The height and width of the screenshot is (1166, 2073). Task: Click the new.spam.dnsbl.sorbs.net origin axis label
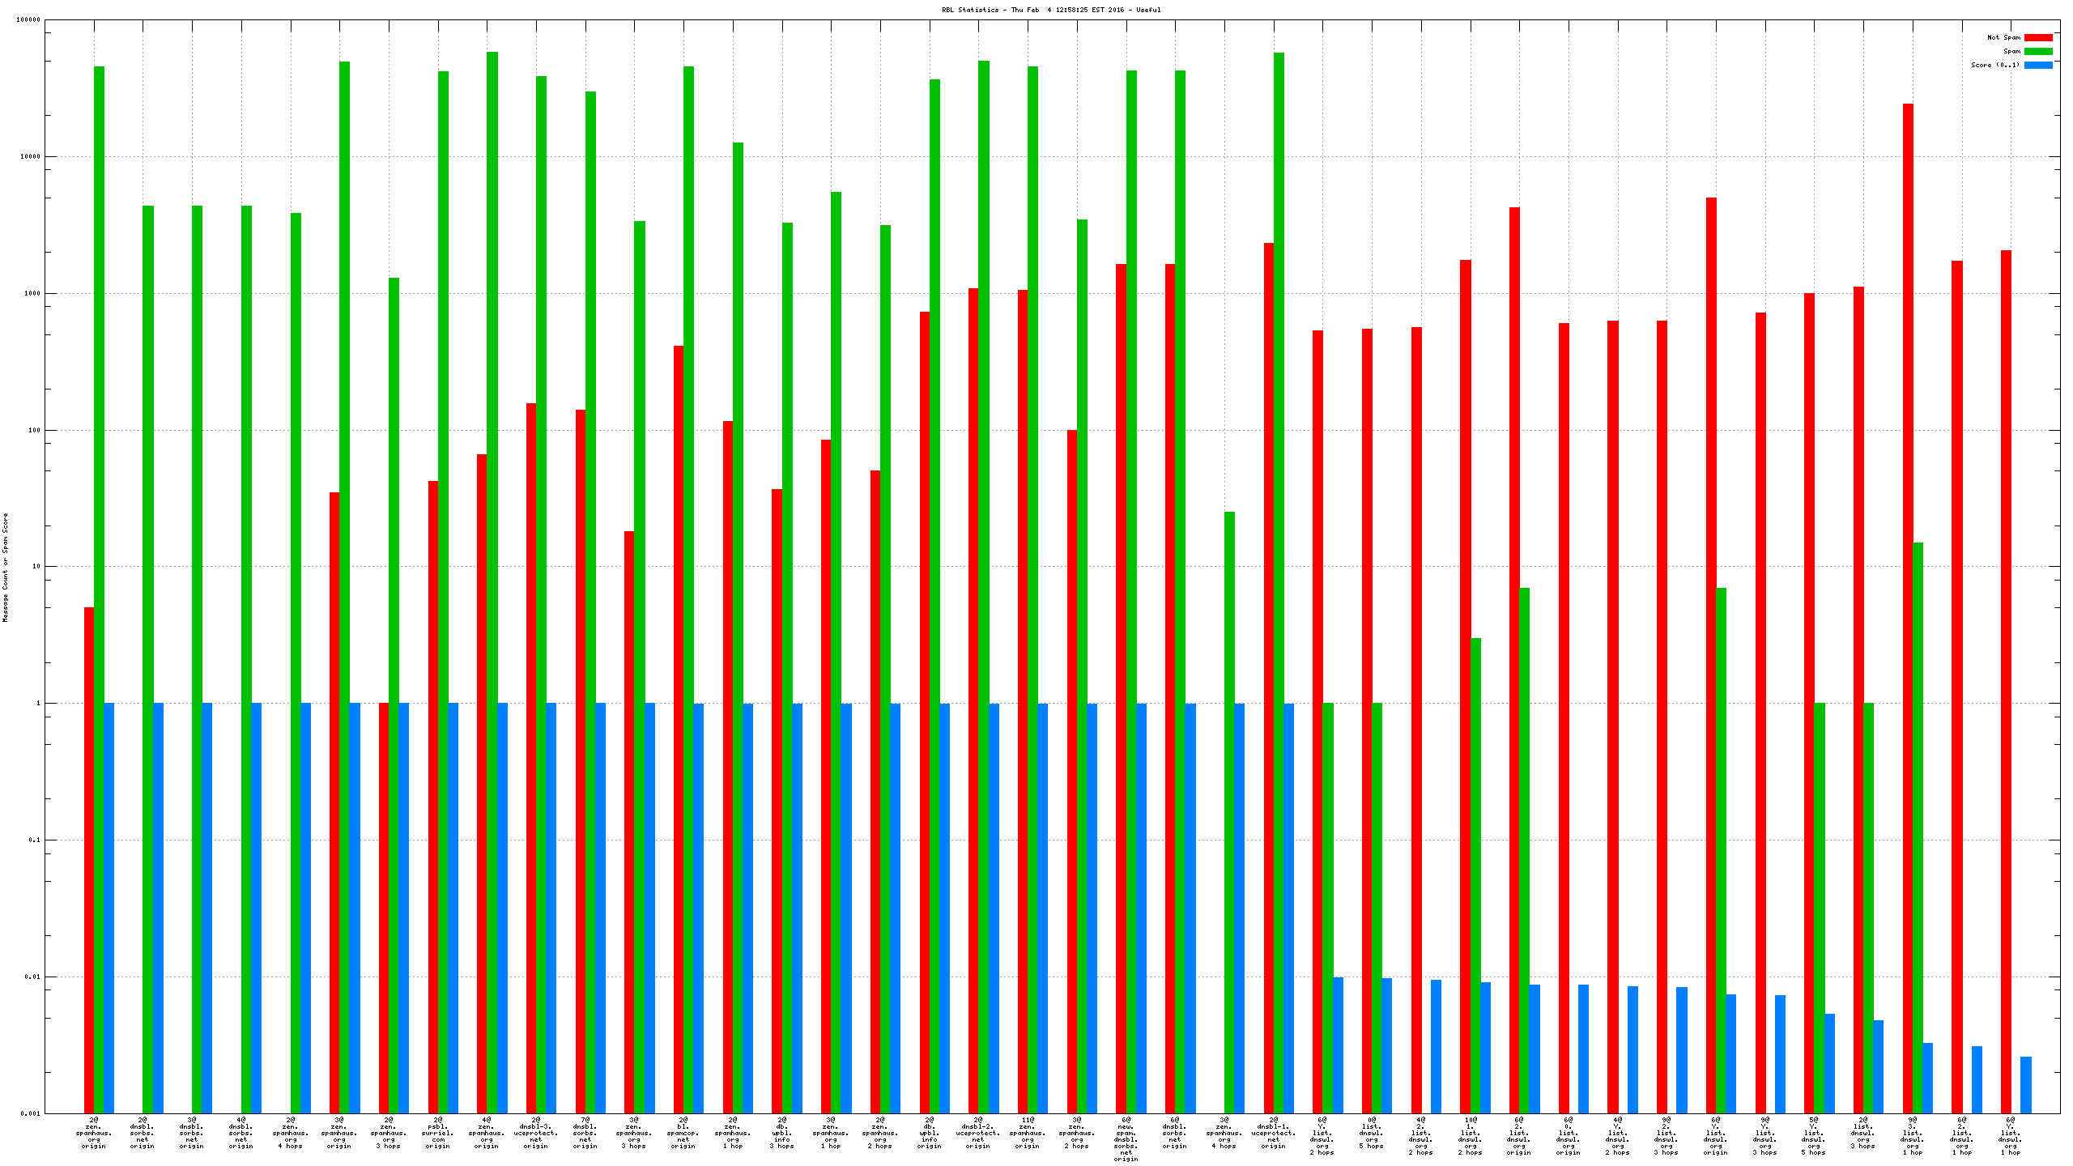pyautogui.click(x=1126, y=1139)
